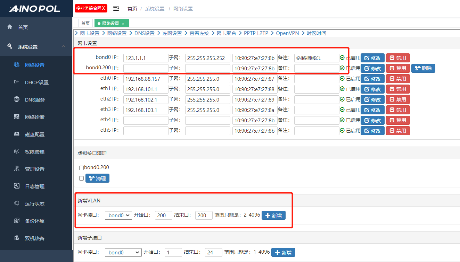Screen dimensions: 460x262
Task: Toggle the sidebar collapse menu icon
Action: pyautogui.click(x=116, y=8)
